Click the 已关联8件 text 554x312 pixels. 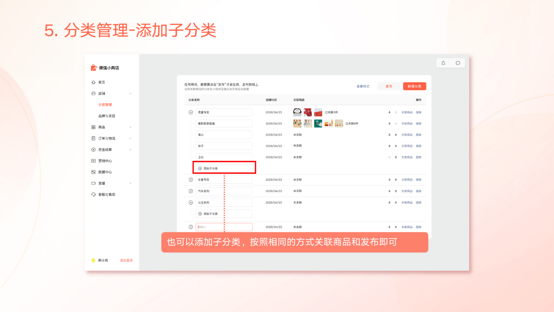[352, 123]
